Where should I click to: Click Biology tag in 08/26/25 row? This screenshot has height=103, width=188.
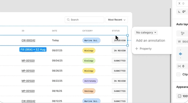[x=89, y=71]
